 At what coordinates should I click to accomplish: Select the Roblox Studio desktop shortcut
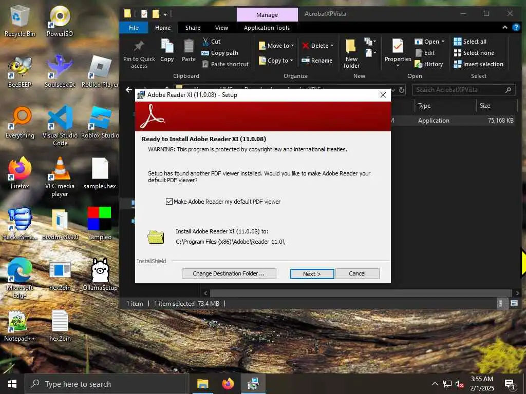click(x=100, y=122)
